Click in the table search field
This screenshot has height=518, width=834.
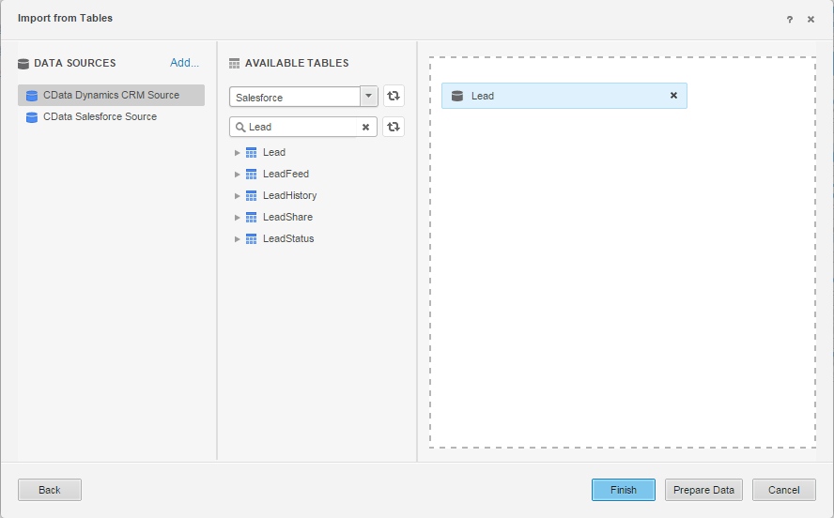(301, 127)
